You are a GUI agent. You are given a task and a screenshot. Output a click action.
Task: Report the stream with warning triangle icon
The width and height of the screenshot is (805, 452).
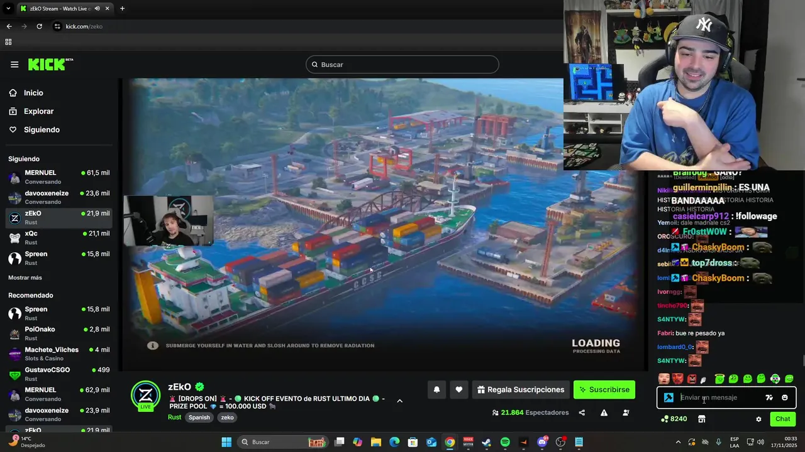tap(604, 412)
